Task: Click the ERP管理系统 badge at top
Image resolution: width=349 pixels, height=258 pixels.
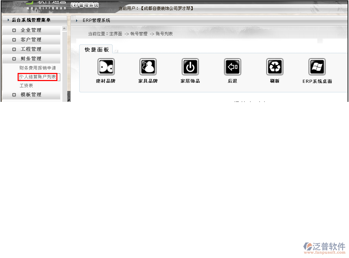Action: 85,5
